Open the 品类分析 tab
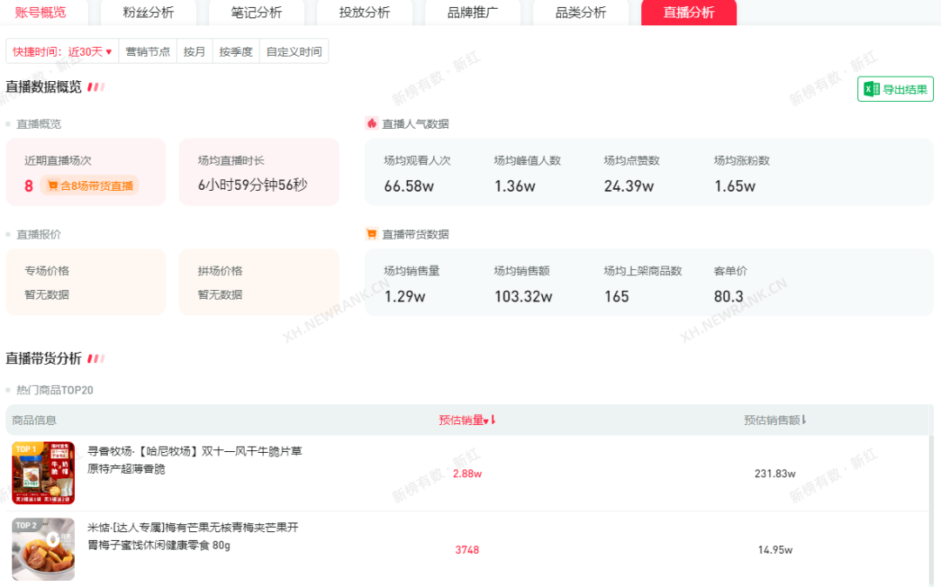Screen dimensions: 941x587 tap(580, 12)
